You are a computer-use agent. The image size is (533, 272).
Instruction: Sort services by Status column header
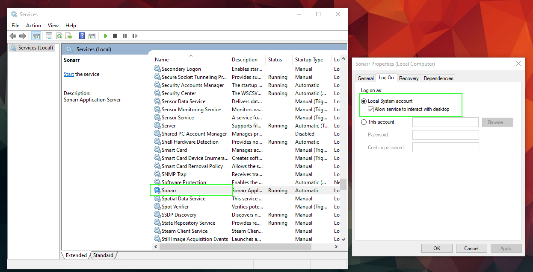pos(279,60)
